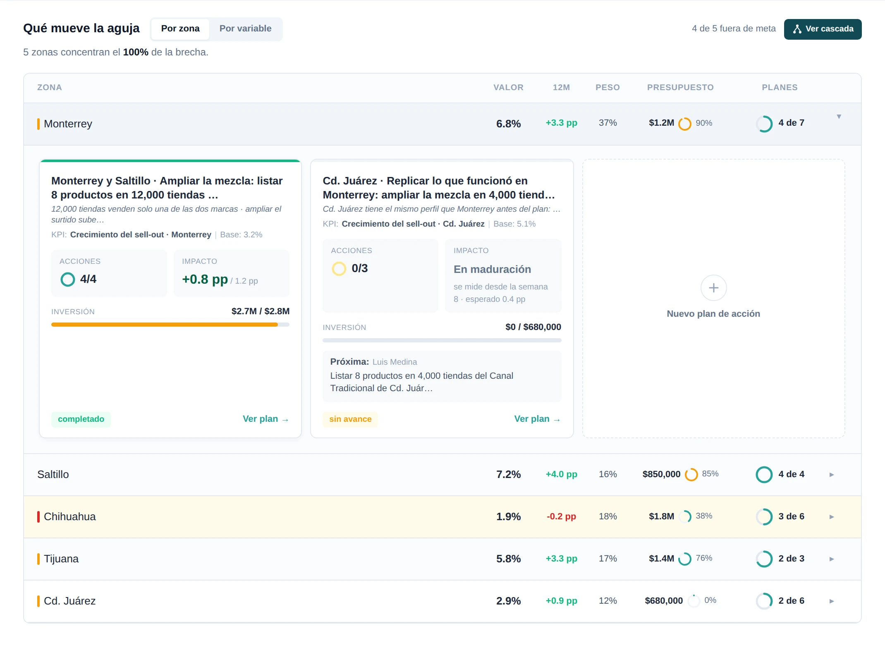This screenshot has height=650, width=885.
Task: Open Ver plan on Cd. Juárez card
Action: coord(537,419)
